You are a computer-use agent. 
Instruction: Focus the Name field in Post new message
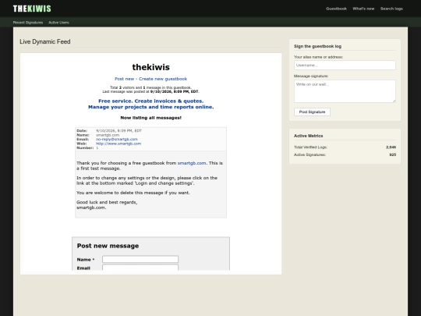140,259
